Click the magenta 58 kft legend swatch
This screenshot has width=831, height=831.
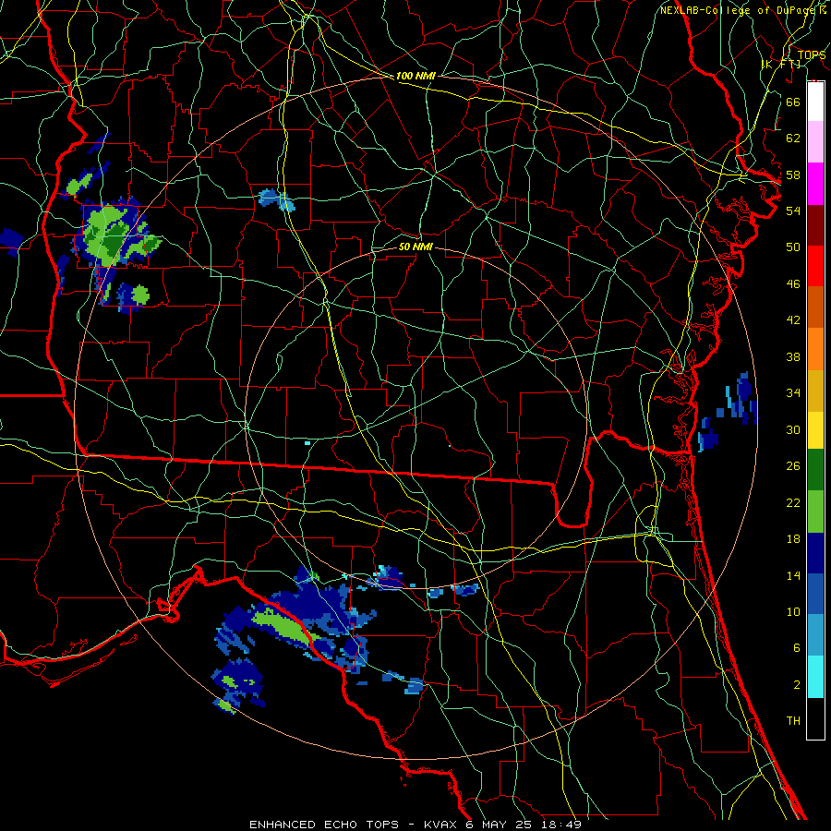point(815,184)
